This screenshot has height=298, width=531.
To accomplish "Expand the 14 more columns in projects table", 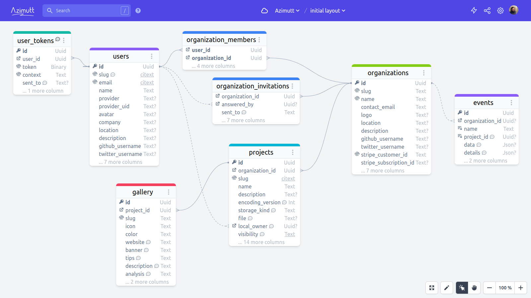I will pyautogui.click(x=261, y=242).
